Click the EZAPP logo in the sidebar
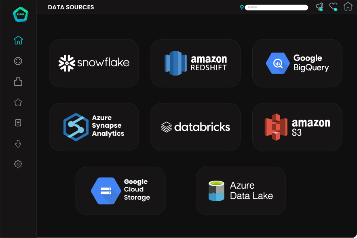 click(20, 15)
